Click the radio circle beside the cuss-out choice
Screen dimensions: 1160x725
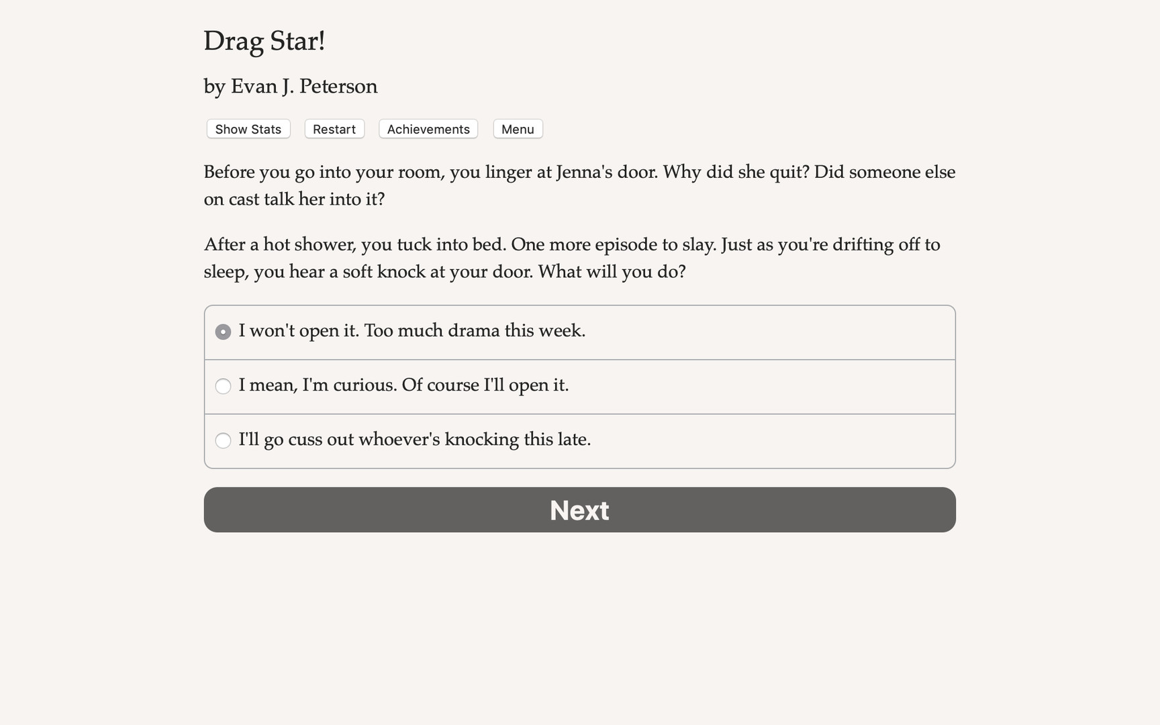pyautogui.click(x=222, y=440)
